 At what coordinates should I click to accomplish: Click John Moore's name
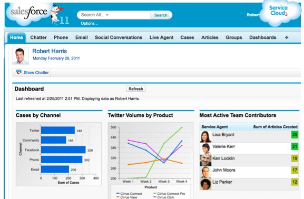(x=224, y=170)
